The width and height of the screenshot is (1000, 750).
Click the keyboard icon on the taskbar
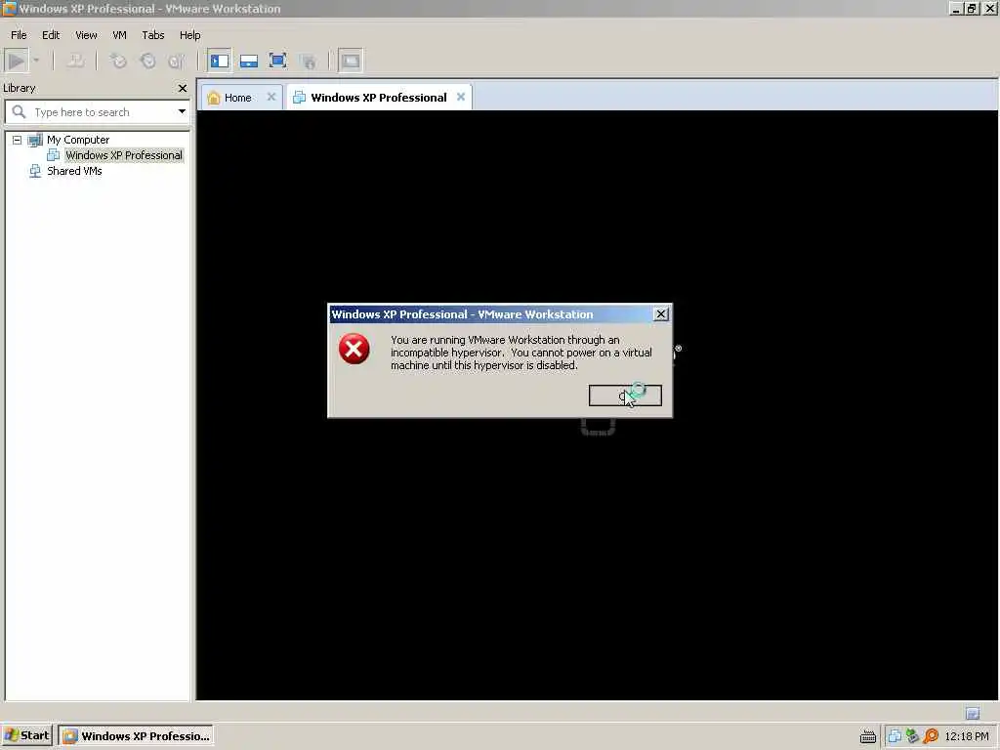click(x=867, y=736)
